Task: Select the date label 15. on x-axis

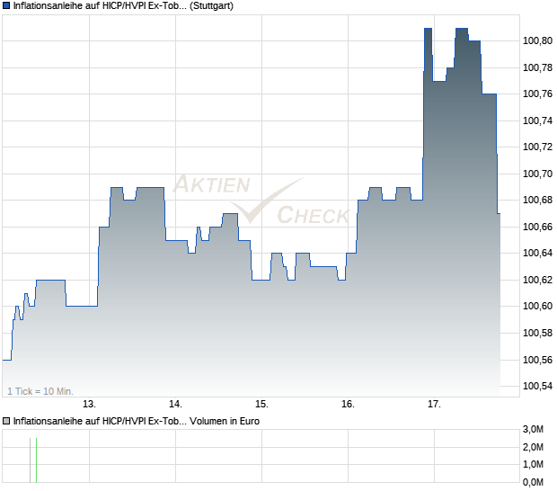Action: click(x=261, y=404)
